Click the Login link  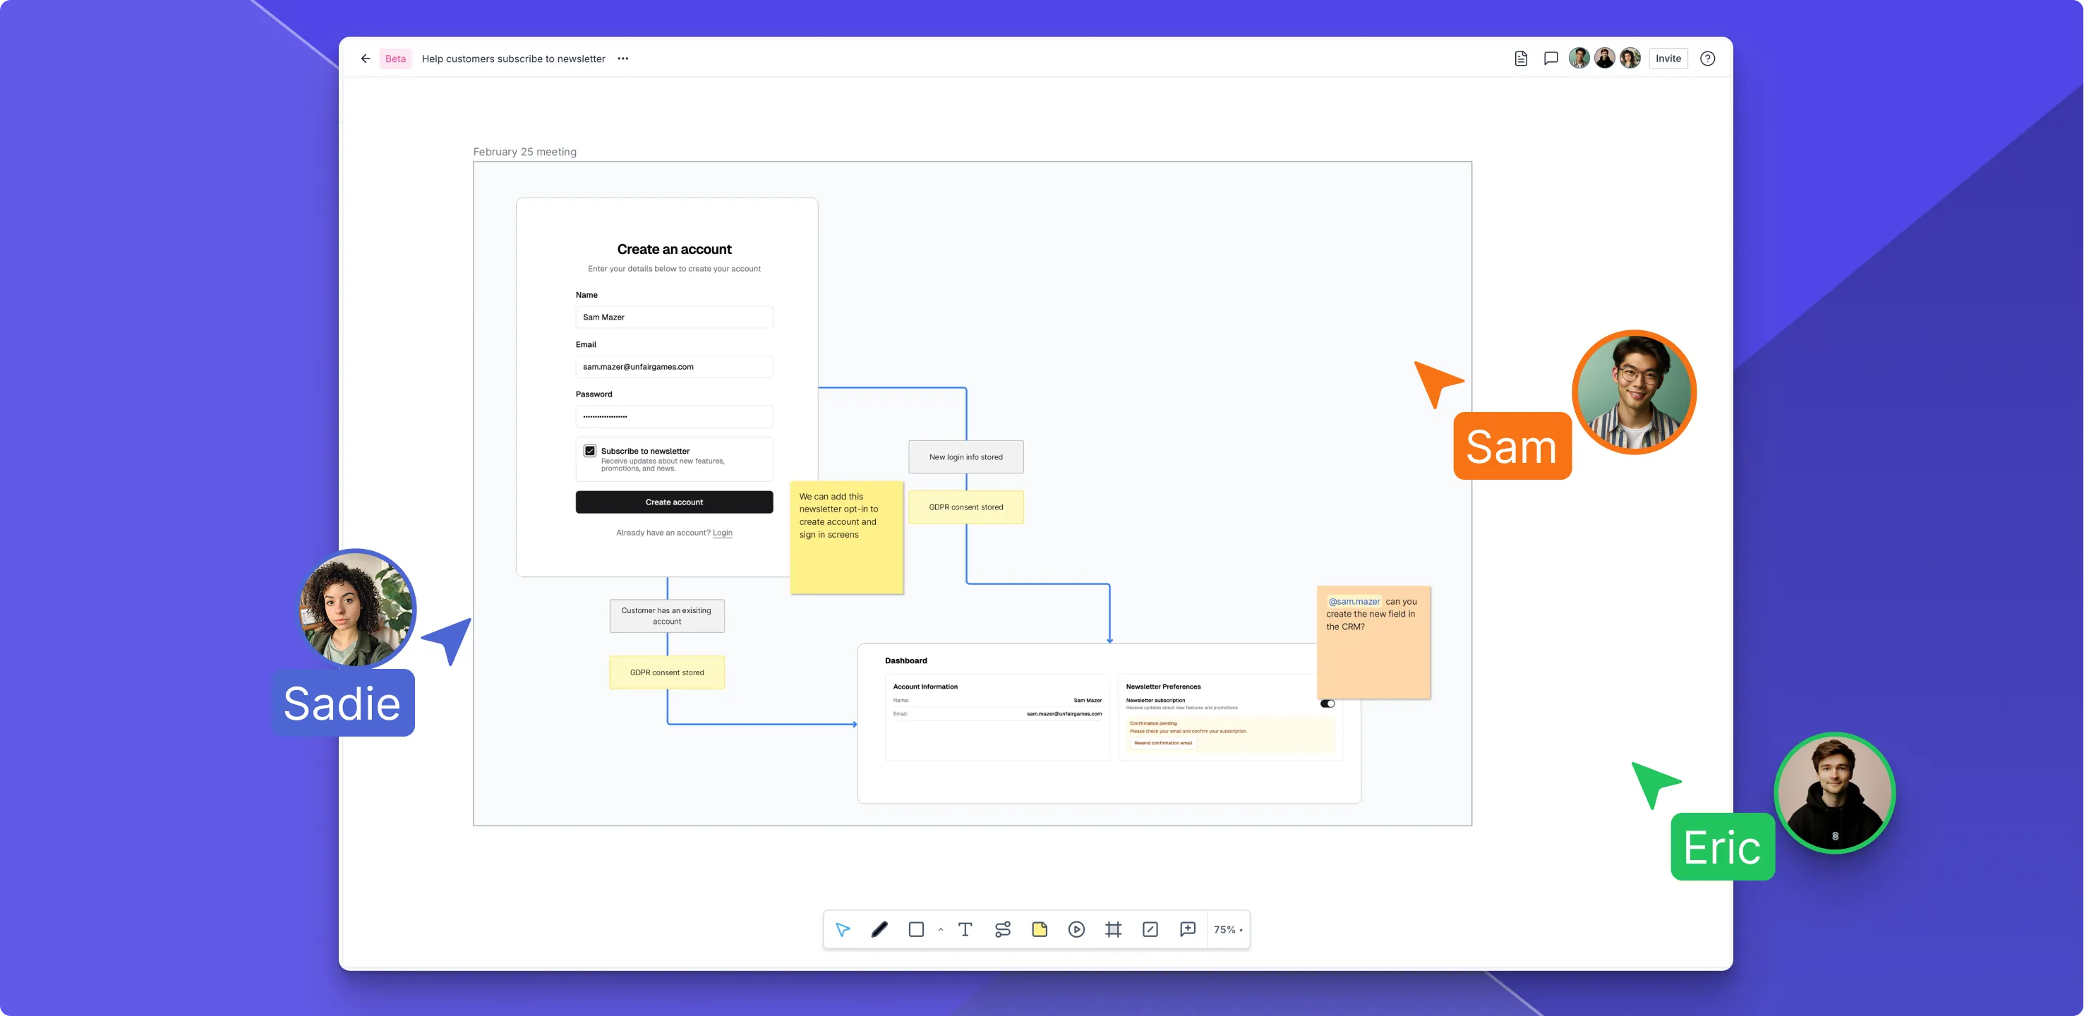pyautogui.click(x=722, y=533)
